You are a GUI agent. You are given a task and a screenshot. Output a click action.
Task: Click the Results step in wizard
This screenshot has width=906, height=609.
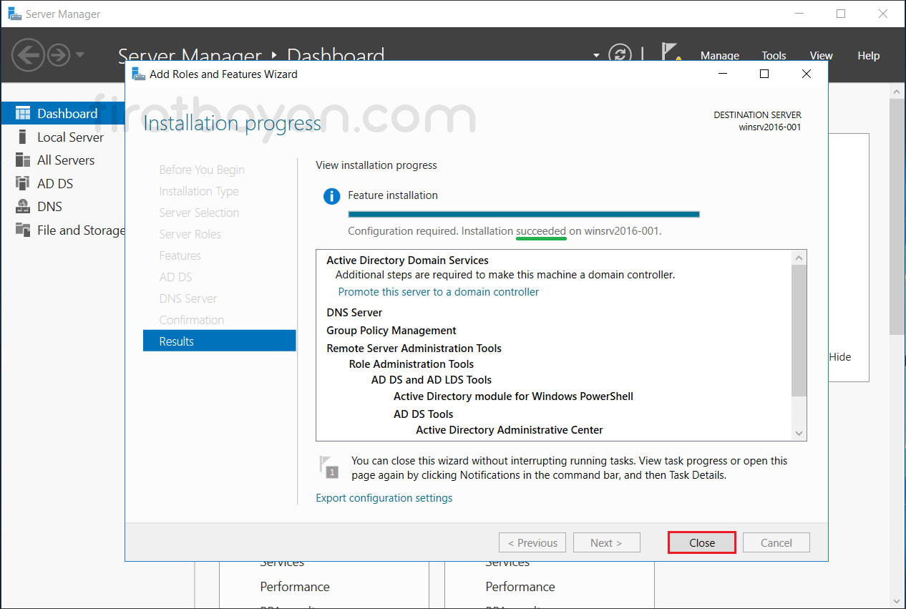coord(219,341)
